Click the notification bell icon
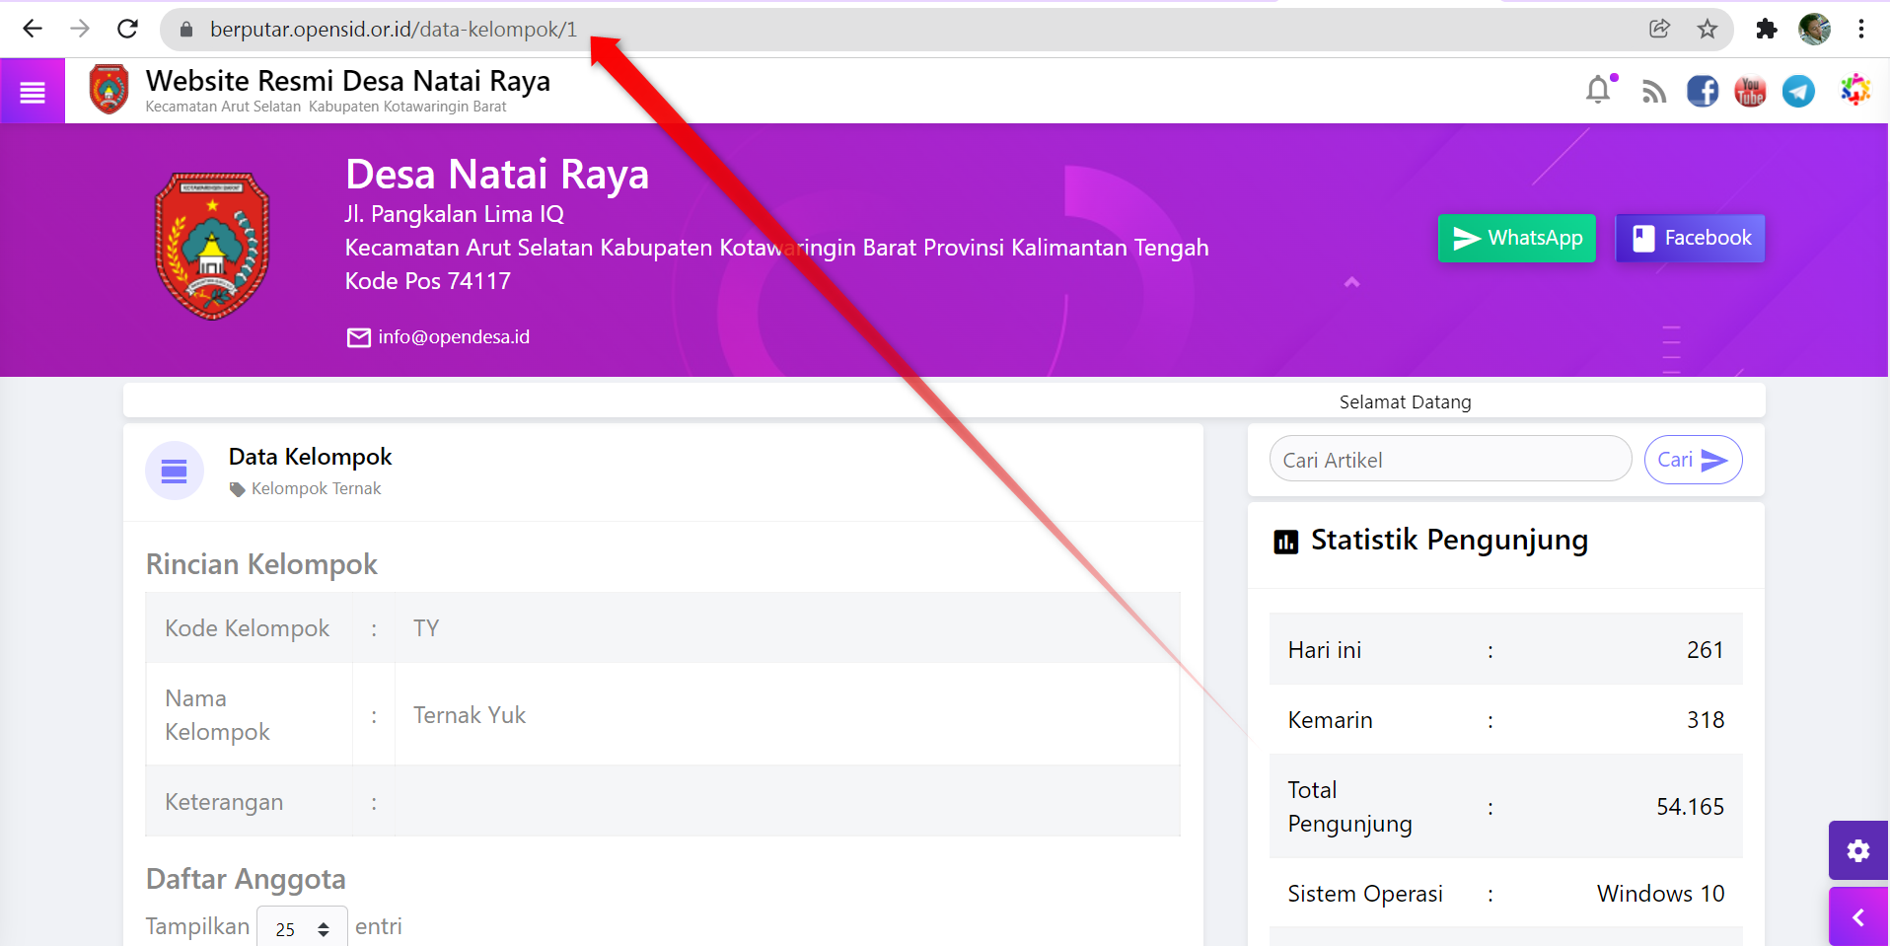Viewport: 1890px width, 946px height. tap(1599, 91)
